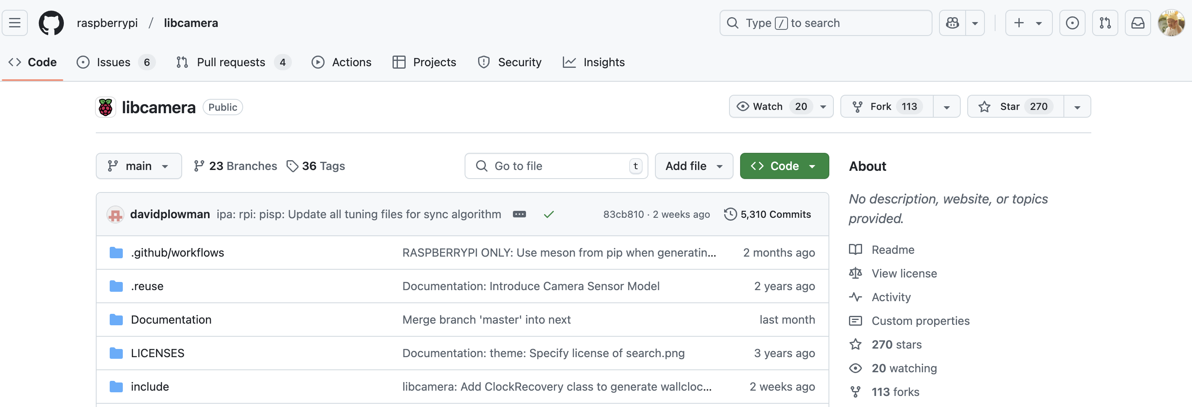Click the include folder icon
Screen dimensions: 1192x407
tap(116, 387)
